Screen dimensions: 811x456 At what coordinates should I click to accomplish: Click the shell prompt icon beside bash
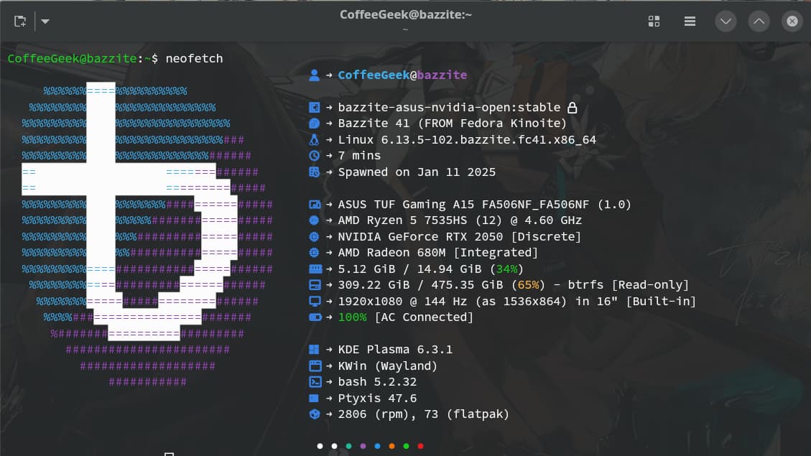pos(315,382)
